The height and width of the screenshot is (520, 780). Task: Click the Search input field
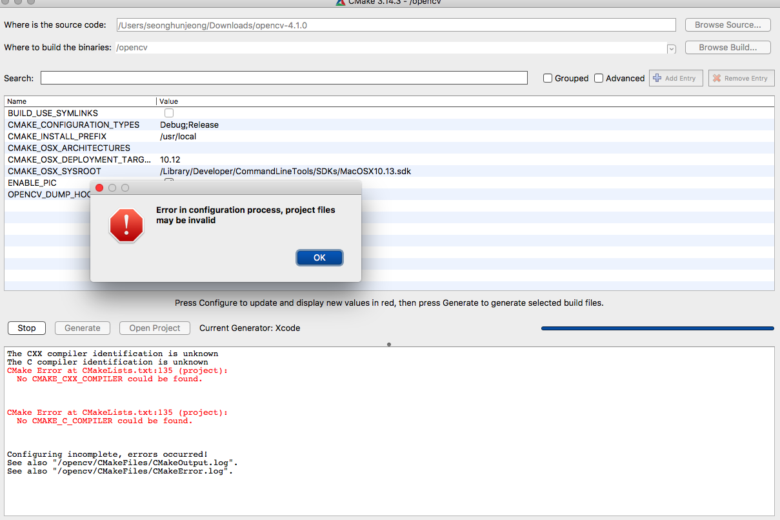click(x=284, y=78)
